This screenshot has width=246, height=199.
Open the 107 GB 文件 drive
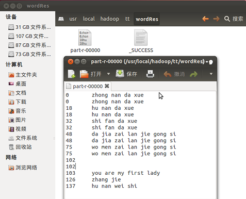(28, 36)
